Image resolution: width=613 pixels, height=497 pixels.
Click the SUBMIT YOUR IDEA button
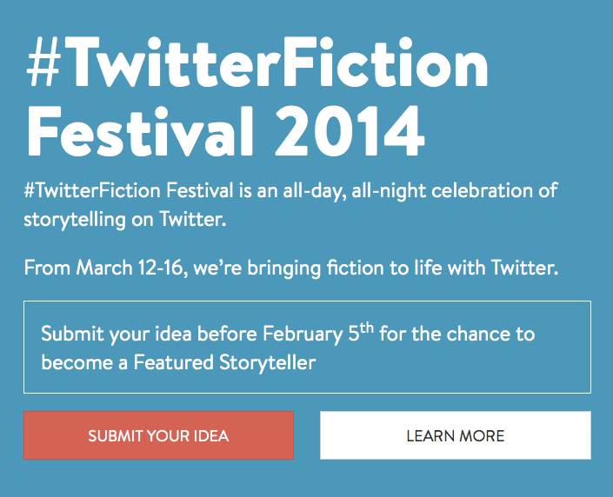tap(158, 435)
